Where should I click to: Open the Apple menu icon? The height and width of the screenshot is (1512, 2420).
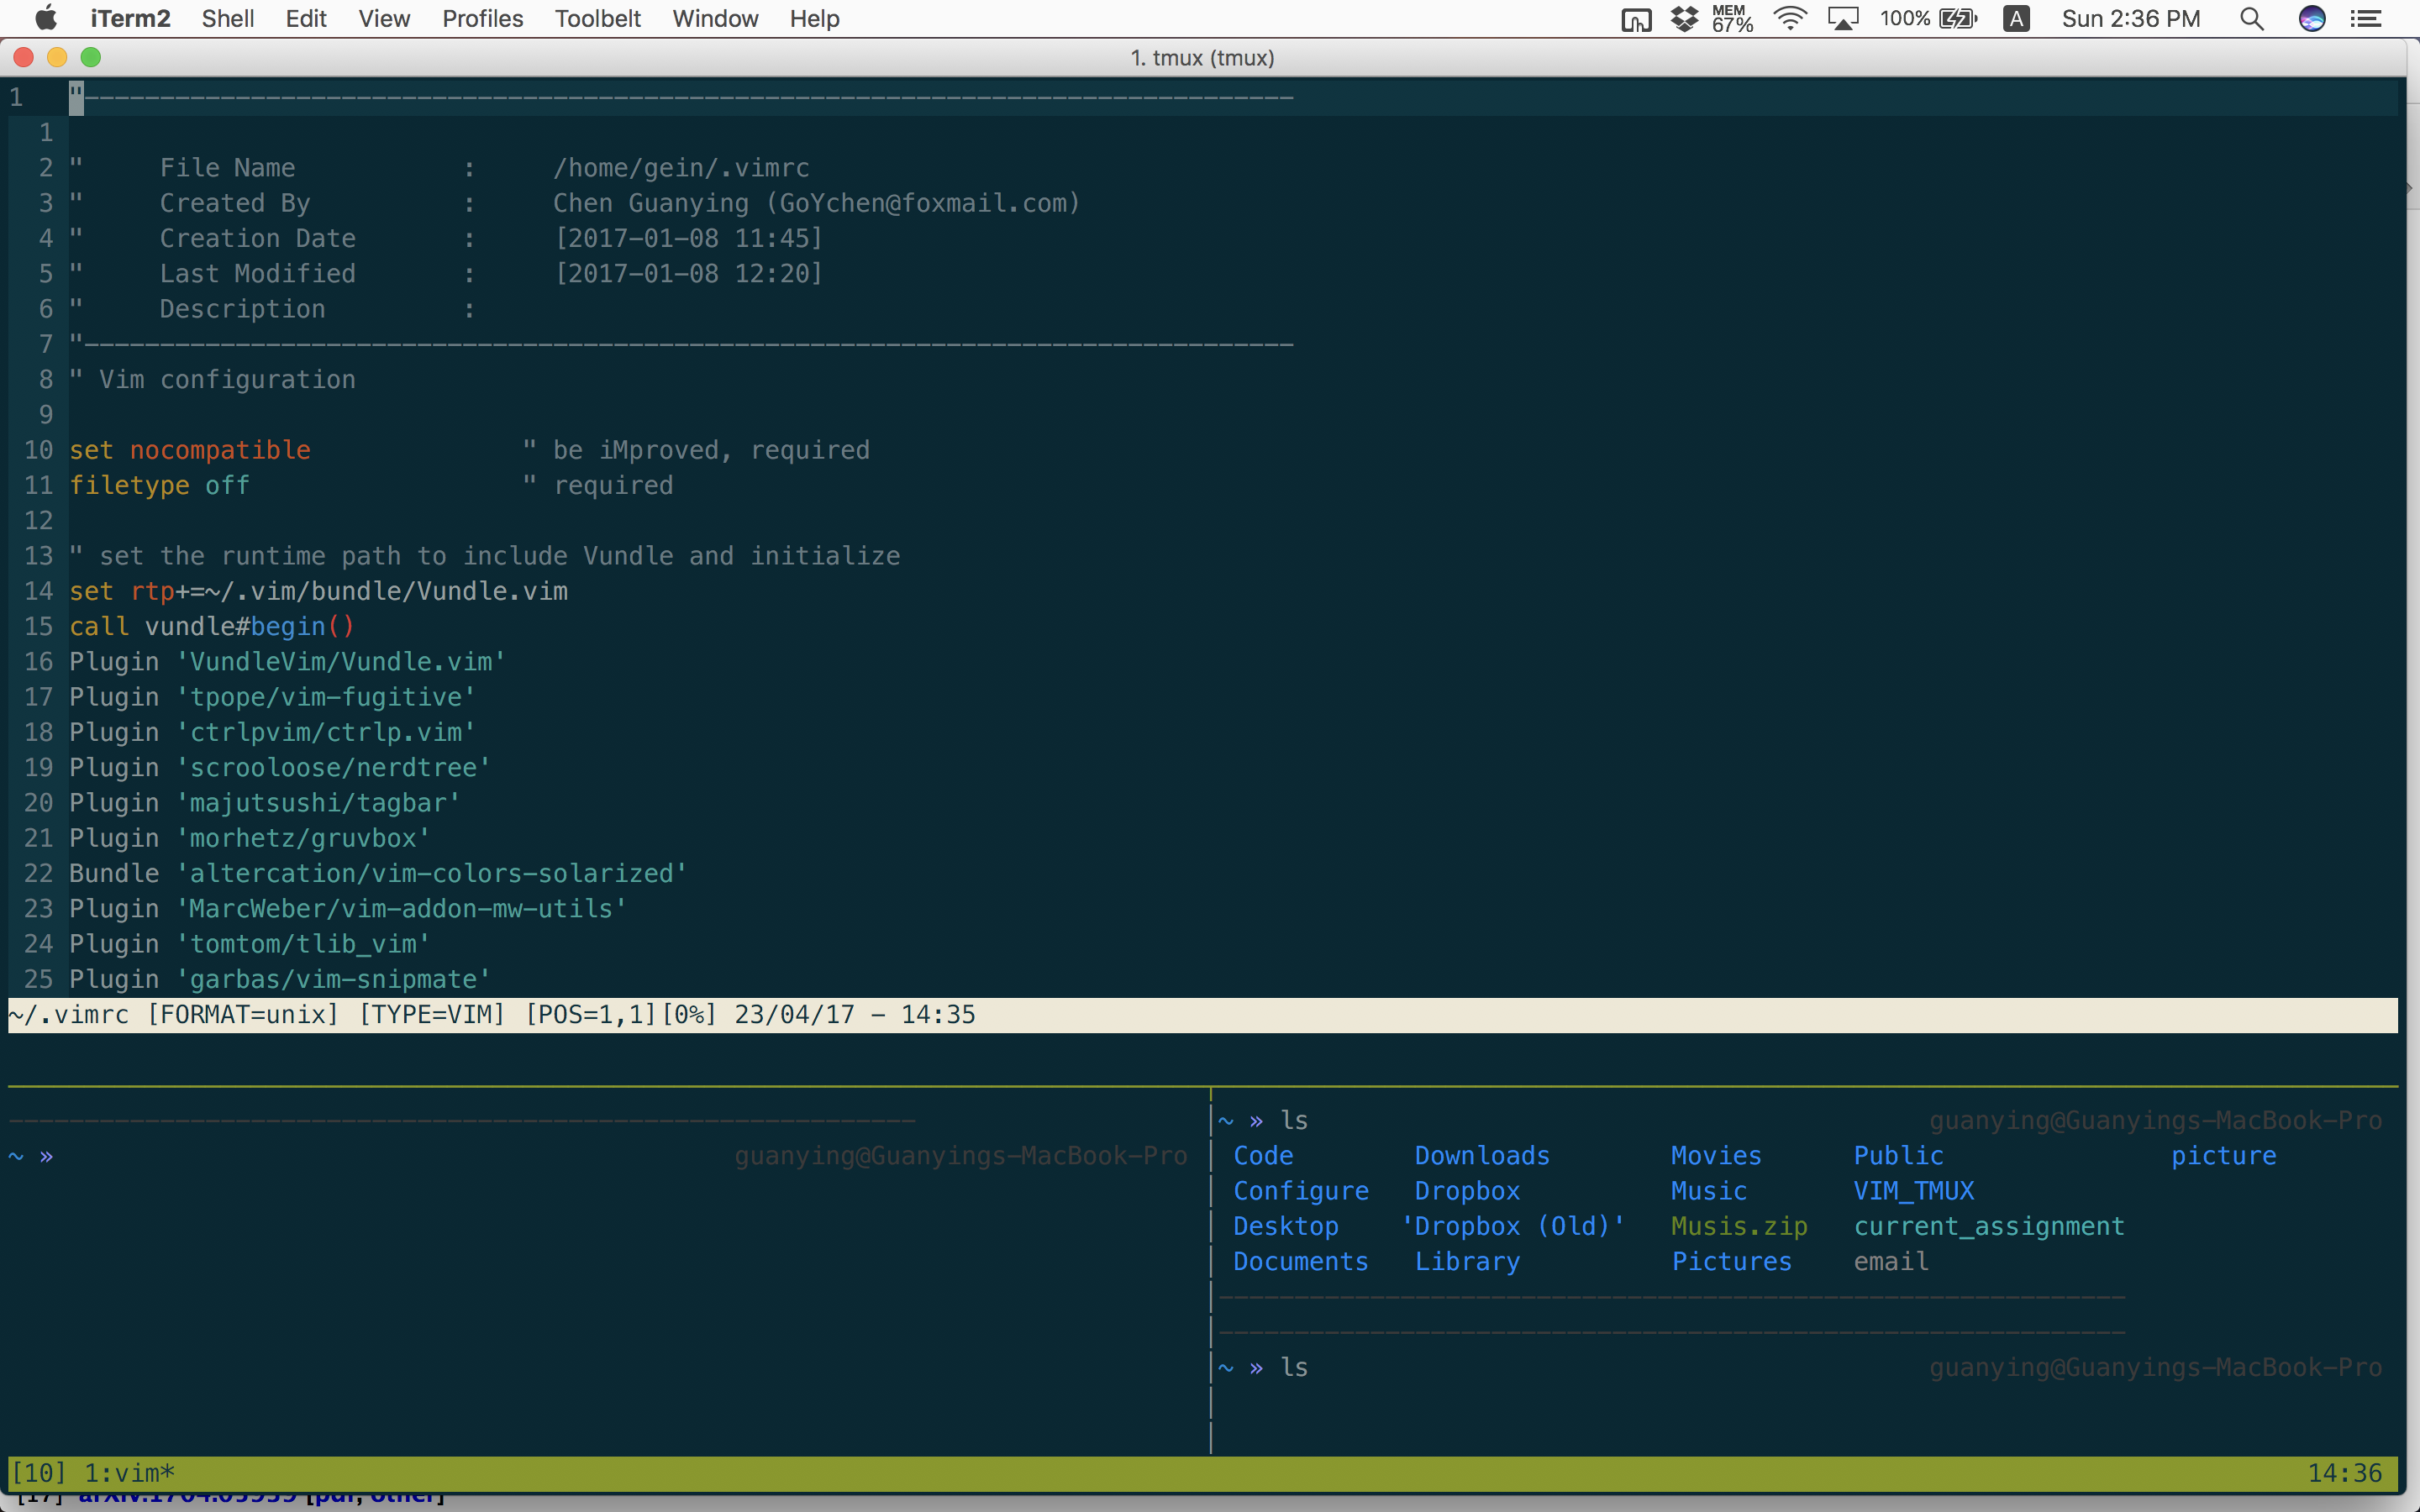[46, 18]
